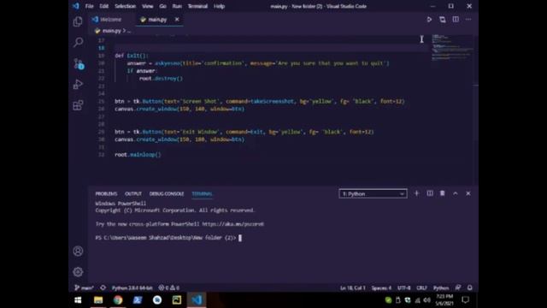Click the git branch indicator main
Viewport: 547px width, 308px height.
84,287
